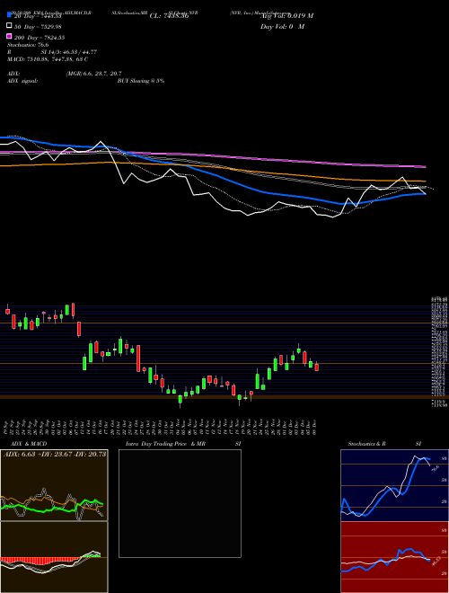Click the 'BUY Slowing @ 5%' signal text
Screen dimensions: 449x593
tap(141, 81)
